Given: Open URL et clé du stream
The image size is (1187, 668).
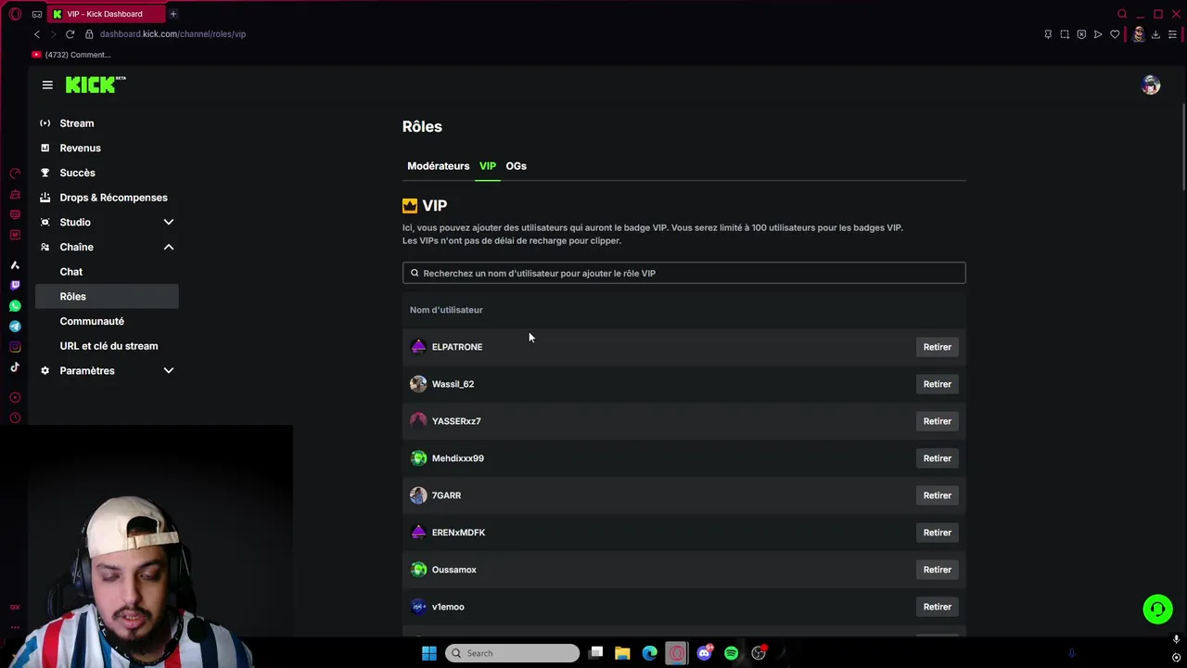Looking at the screenshot, I should point(107,346).
